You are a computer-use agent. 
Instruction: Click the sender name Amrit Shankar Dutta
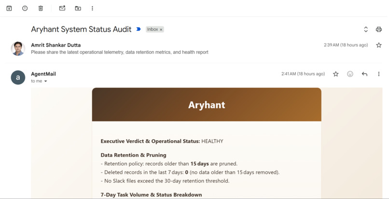(56, 45)
